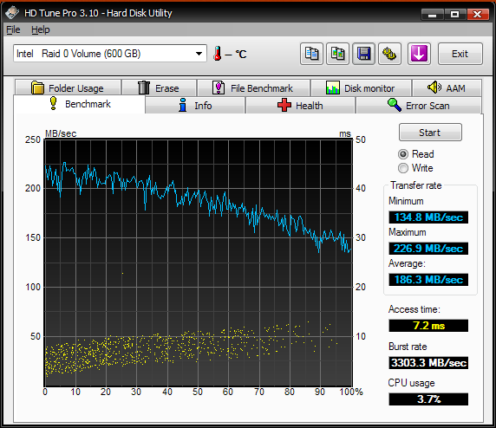Click the Exit button
This screenshot has height=428, width=496.
(460, 54)
